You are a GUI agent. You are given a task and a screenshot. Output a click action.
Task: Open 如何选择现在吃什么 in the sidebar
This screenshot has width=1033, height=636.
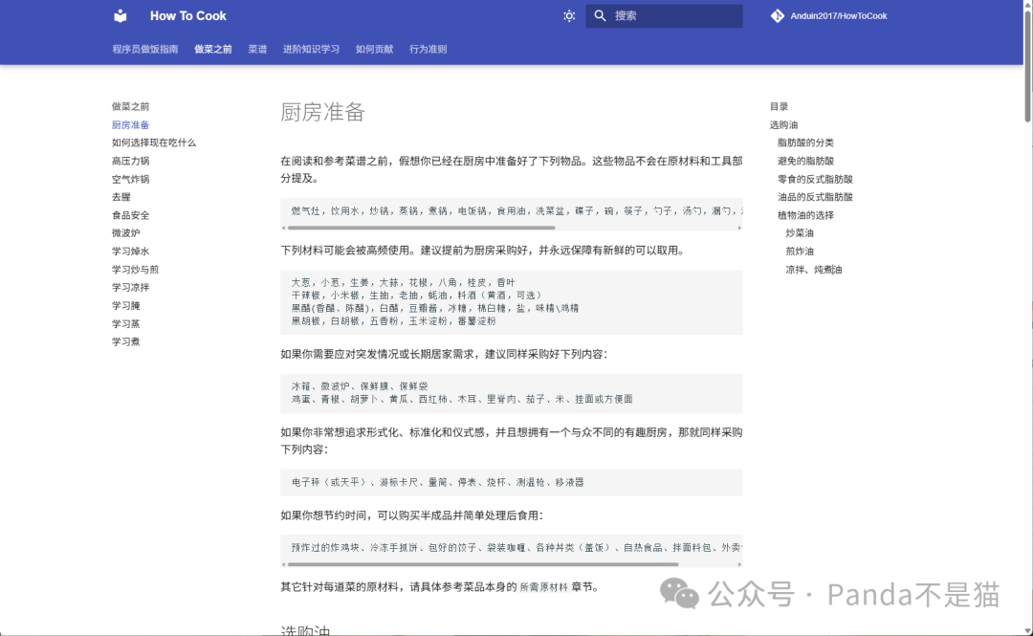[x=153, y=143]
